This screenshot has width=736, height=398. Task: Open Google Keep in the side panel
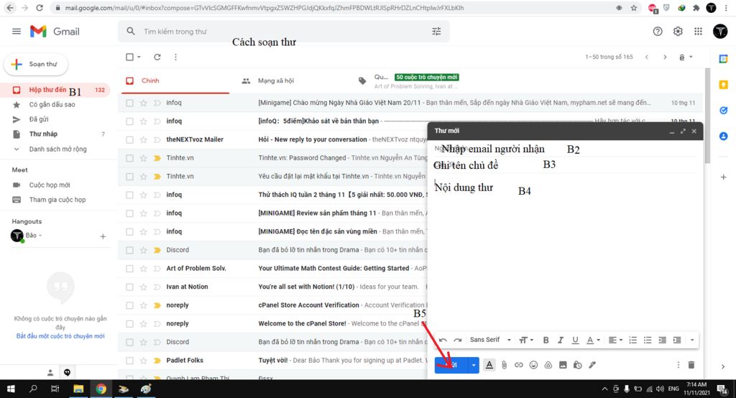pyautogui.click(x=723, y=85)
